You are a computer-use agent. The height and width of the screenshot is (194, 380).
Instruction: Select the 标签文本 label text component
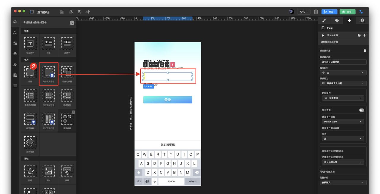30,45
